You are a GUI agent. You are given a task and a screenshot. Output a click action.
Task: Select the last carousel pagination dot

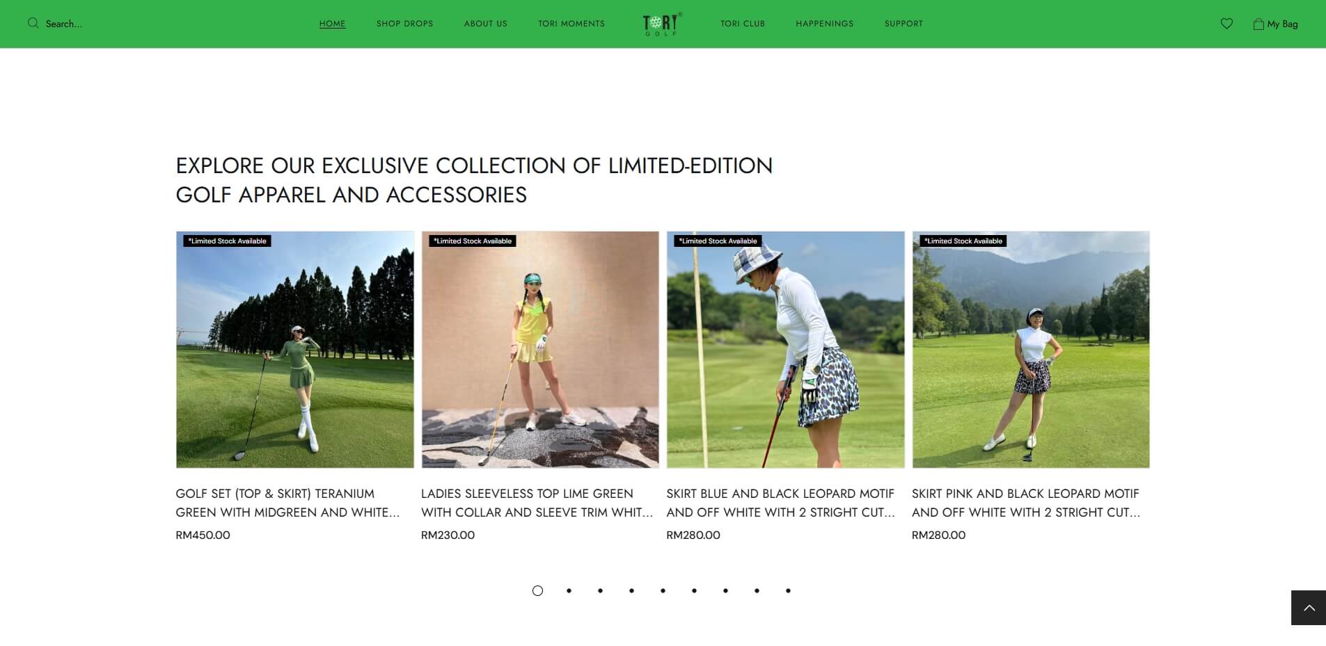point(788,590)
